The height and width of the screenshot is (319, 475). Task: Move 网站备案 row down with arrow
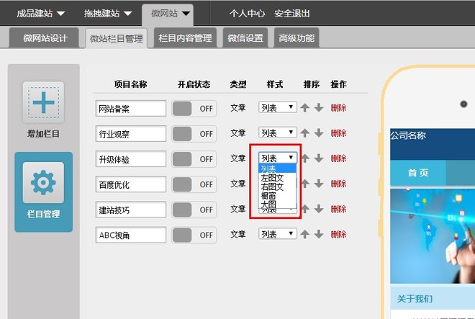pyautogui.click(x=318, y=108)
